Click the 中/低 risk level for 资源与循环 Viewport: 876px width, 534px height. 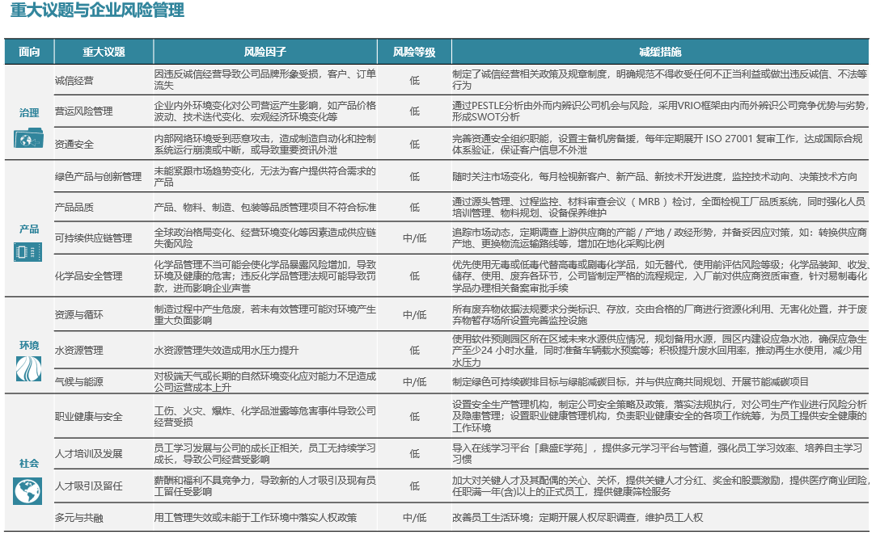click(x=414, y=315)
